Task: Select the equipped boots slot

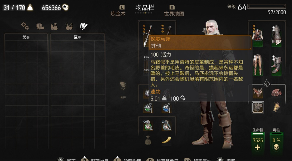Action: (x=276, y=65)
